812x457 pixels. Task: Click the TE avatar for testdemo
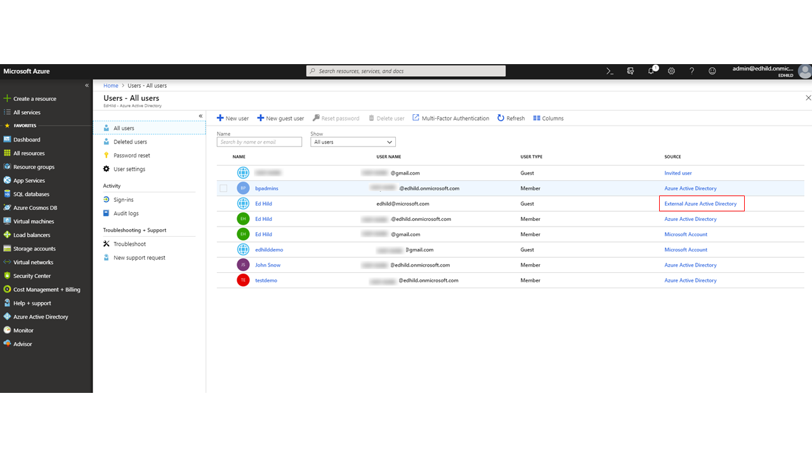pos(243,280)
